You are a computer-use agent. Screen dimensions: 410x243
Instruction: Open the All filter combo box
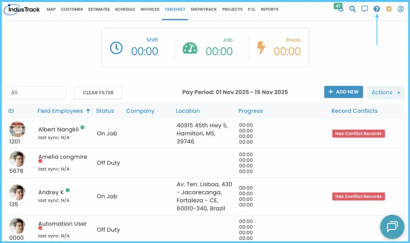pyautogui.click(x=36, y=92)
